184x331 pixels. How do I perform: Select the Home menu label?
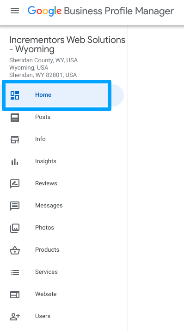point(43,95)
